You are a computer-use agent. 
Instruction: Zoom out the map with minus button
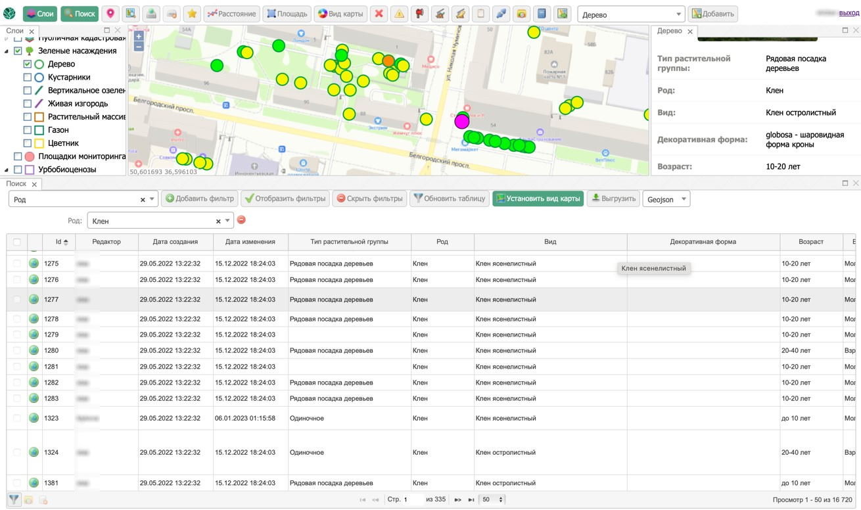pos(139,46)
